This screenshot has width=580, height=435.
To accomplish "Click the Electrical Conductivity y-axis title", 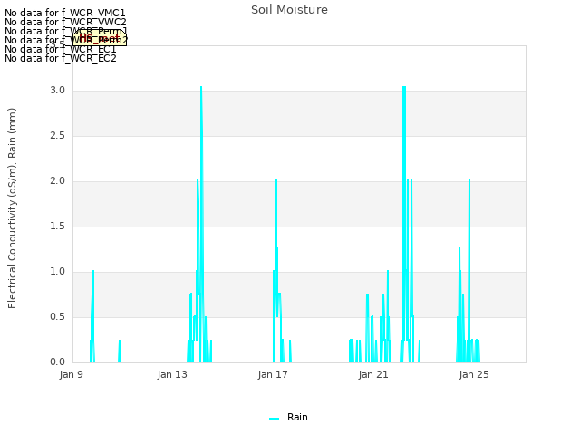I will click(12, 208).
